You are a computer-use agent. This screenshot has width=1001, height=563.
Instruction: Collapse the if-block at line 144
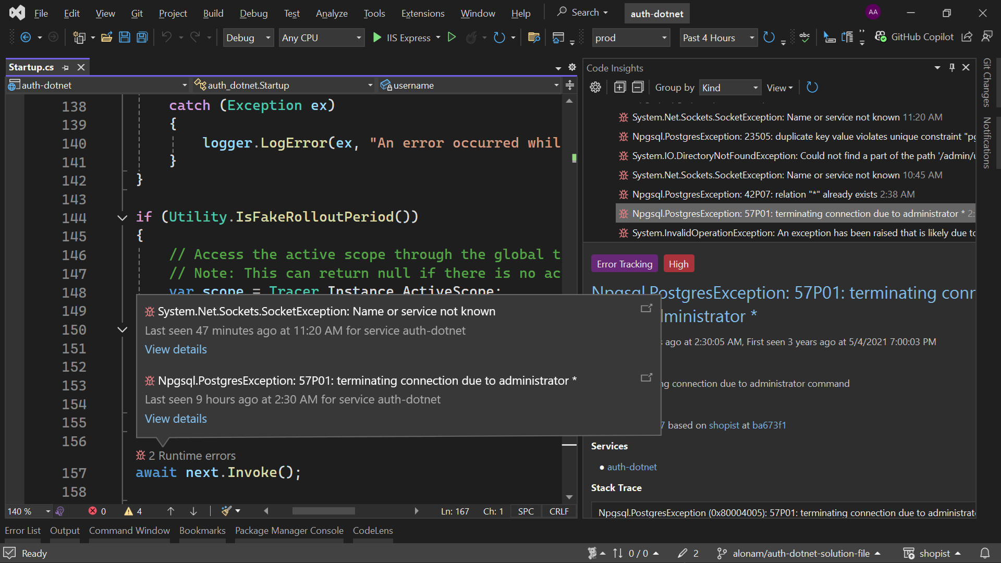122,218
